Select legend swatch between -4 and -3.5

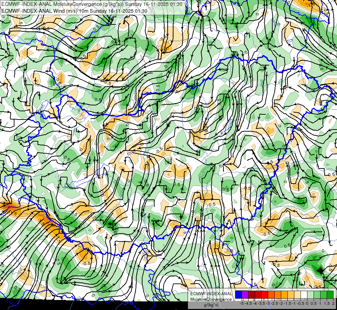[258, 294]
